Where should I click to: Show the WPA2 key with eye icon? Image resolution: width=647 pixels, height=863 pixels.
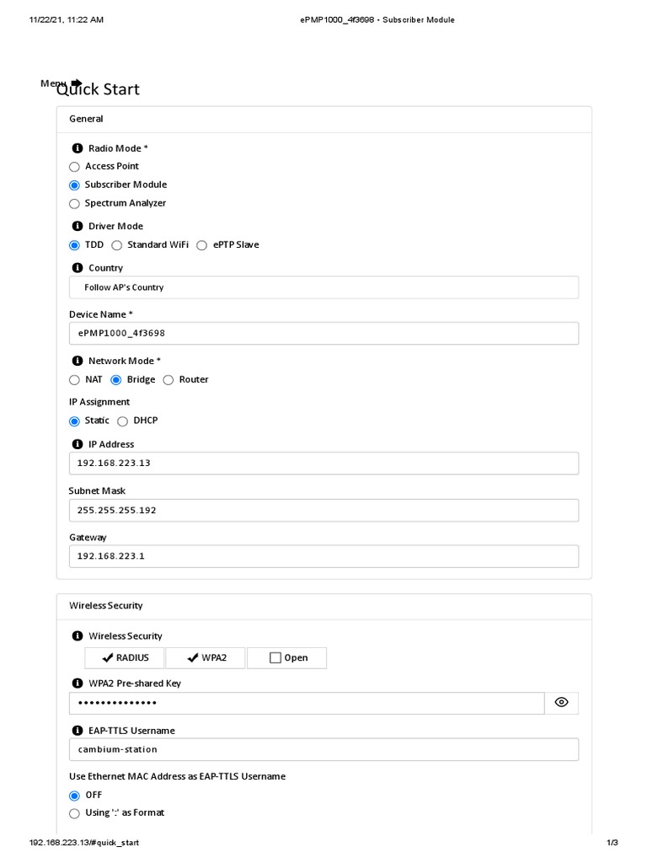(562, 703)
